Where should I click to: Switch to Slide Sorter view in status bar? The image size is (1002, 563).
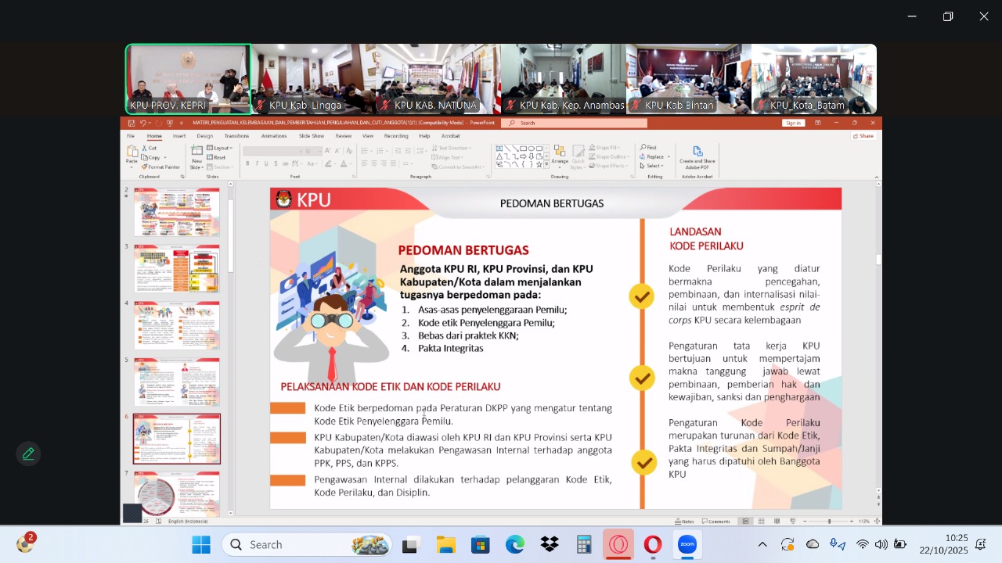pyautogui.click(x=759, y=522)
